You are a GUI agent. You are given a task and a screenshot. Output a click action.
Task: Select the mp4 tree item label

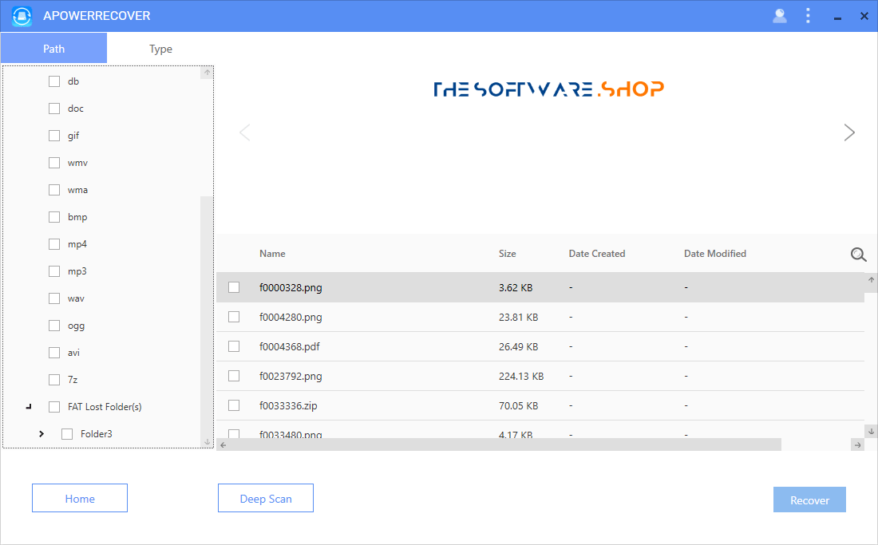(77, 244)
